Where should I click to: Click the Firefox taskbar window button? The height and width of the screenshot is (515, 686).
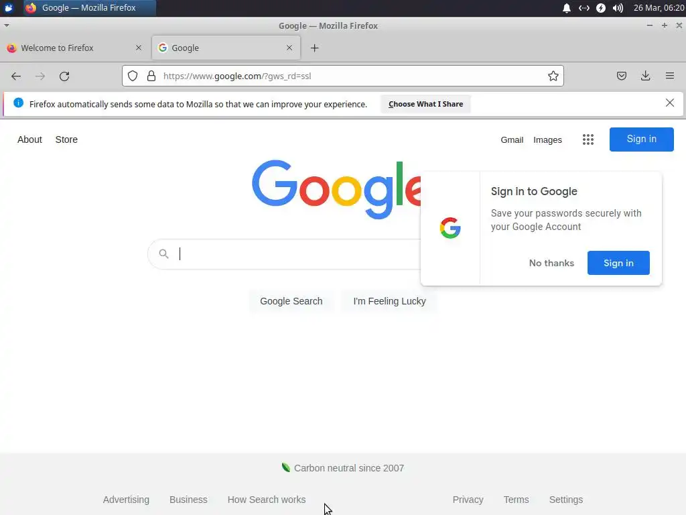pos(89,8)
